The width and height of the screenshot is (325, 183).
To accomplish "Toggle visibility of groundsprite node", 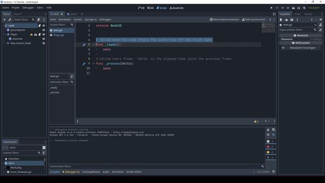I will pos(44,30).
